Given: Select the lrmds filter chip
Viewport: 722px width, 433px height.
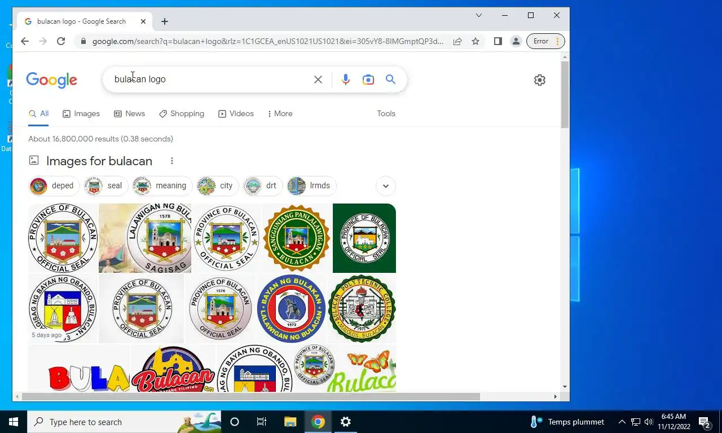Looking at the screenshot, I should (311, 185).
